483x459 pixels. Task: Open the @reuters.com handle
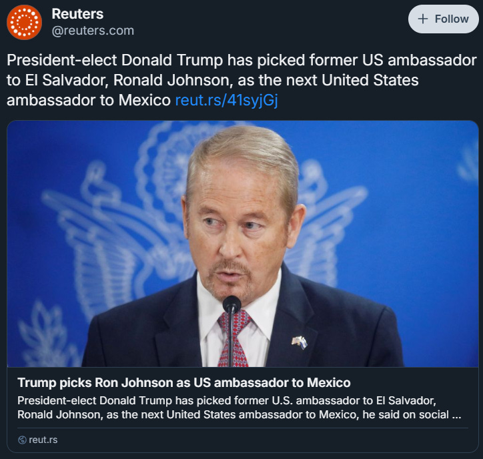pyautogui.click(x=93, y=31)
